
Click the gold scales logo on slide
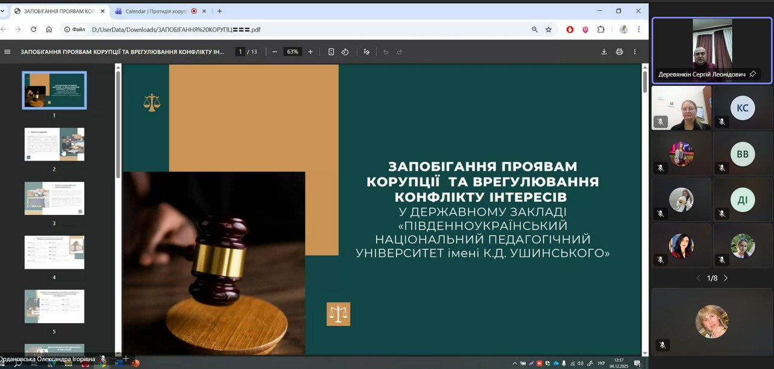[152, 102]
